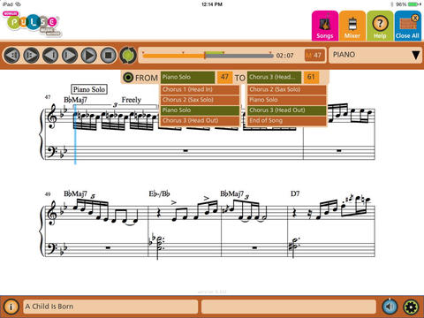This screenshot has height=318, width=424.
Task: Click the D7 chord symbol
Action: pyautogui.click(x=295, y=193)
